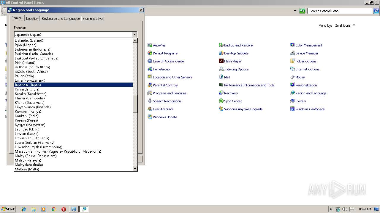Image resolution: width=380 pixels, height=213 pixels.
Task: Select Indonesian (Indonesia) format
Action: point(74,49)
